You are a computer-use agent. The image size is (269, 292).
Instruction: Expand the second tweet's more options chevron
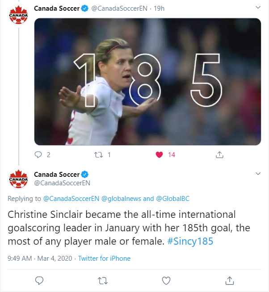tap(258, 173)
